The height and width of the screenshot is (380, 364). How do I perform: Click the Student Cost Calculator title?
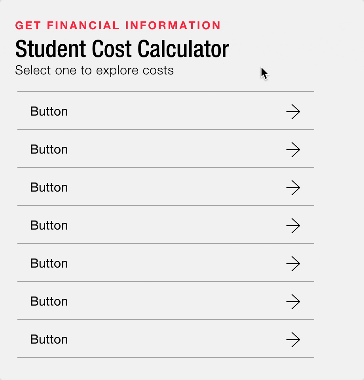point(122,49)
